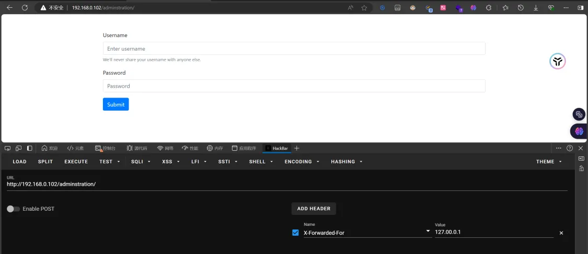Click the blue Submit button
Viewport: 588px width, 254px height.
click(x=116, y=104)
